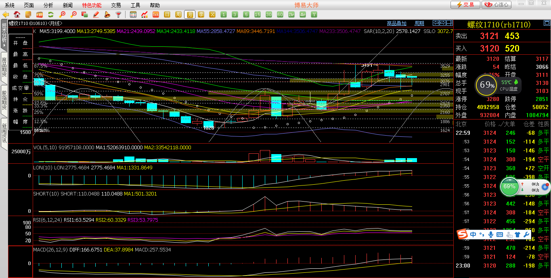Toggle the chart split-panel icon

click(x=450, y=23)
